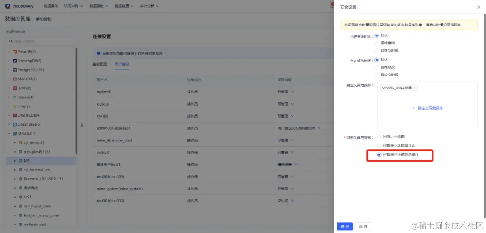Viewport: 486px width, 233px height.
Task: Click the mysqltest55555 connection icon
Action: coord(21,152)
